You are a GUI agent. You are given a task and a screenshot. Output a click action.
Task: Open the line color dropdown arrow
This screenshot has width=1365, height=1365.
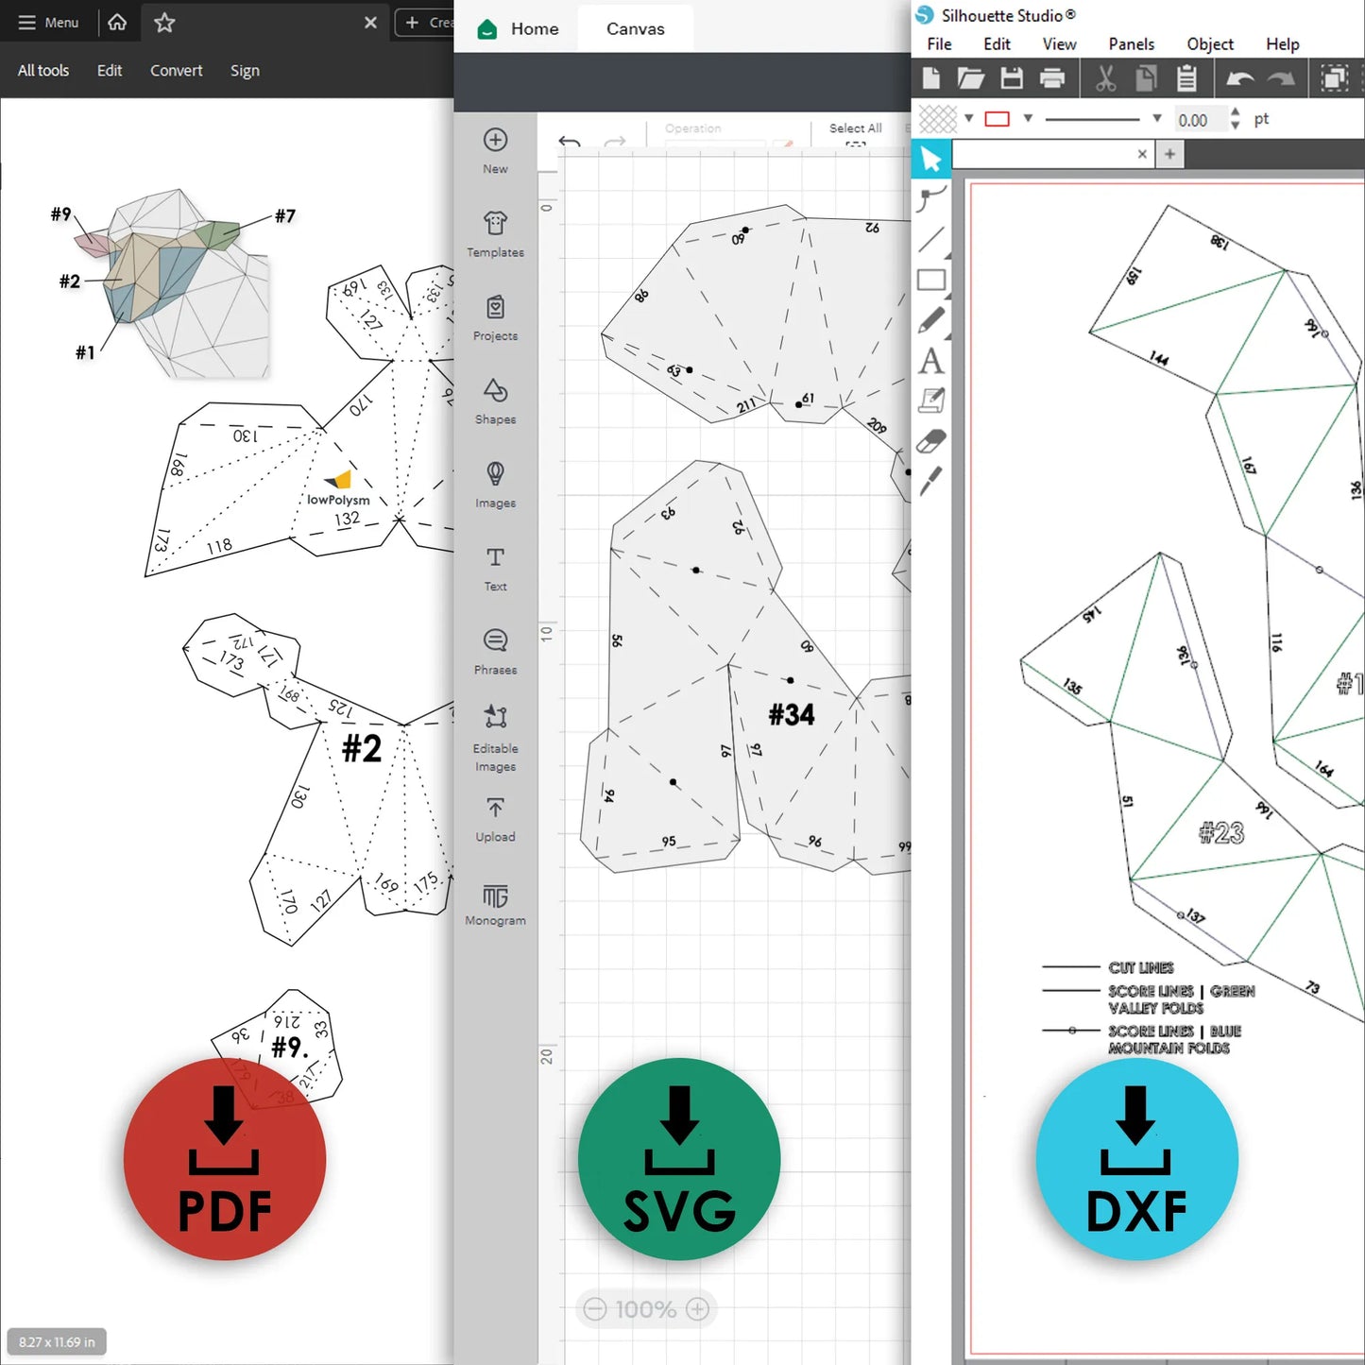(x=1028, y=119)
